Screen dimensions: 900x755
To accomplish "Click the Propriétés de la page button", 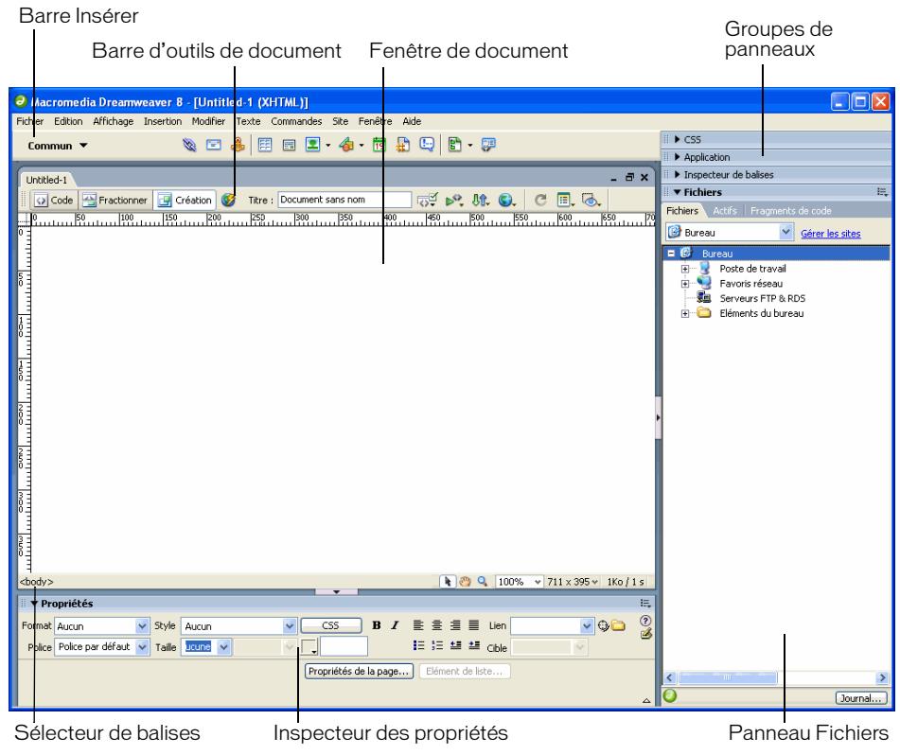I will [x=359, y=671].
